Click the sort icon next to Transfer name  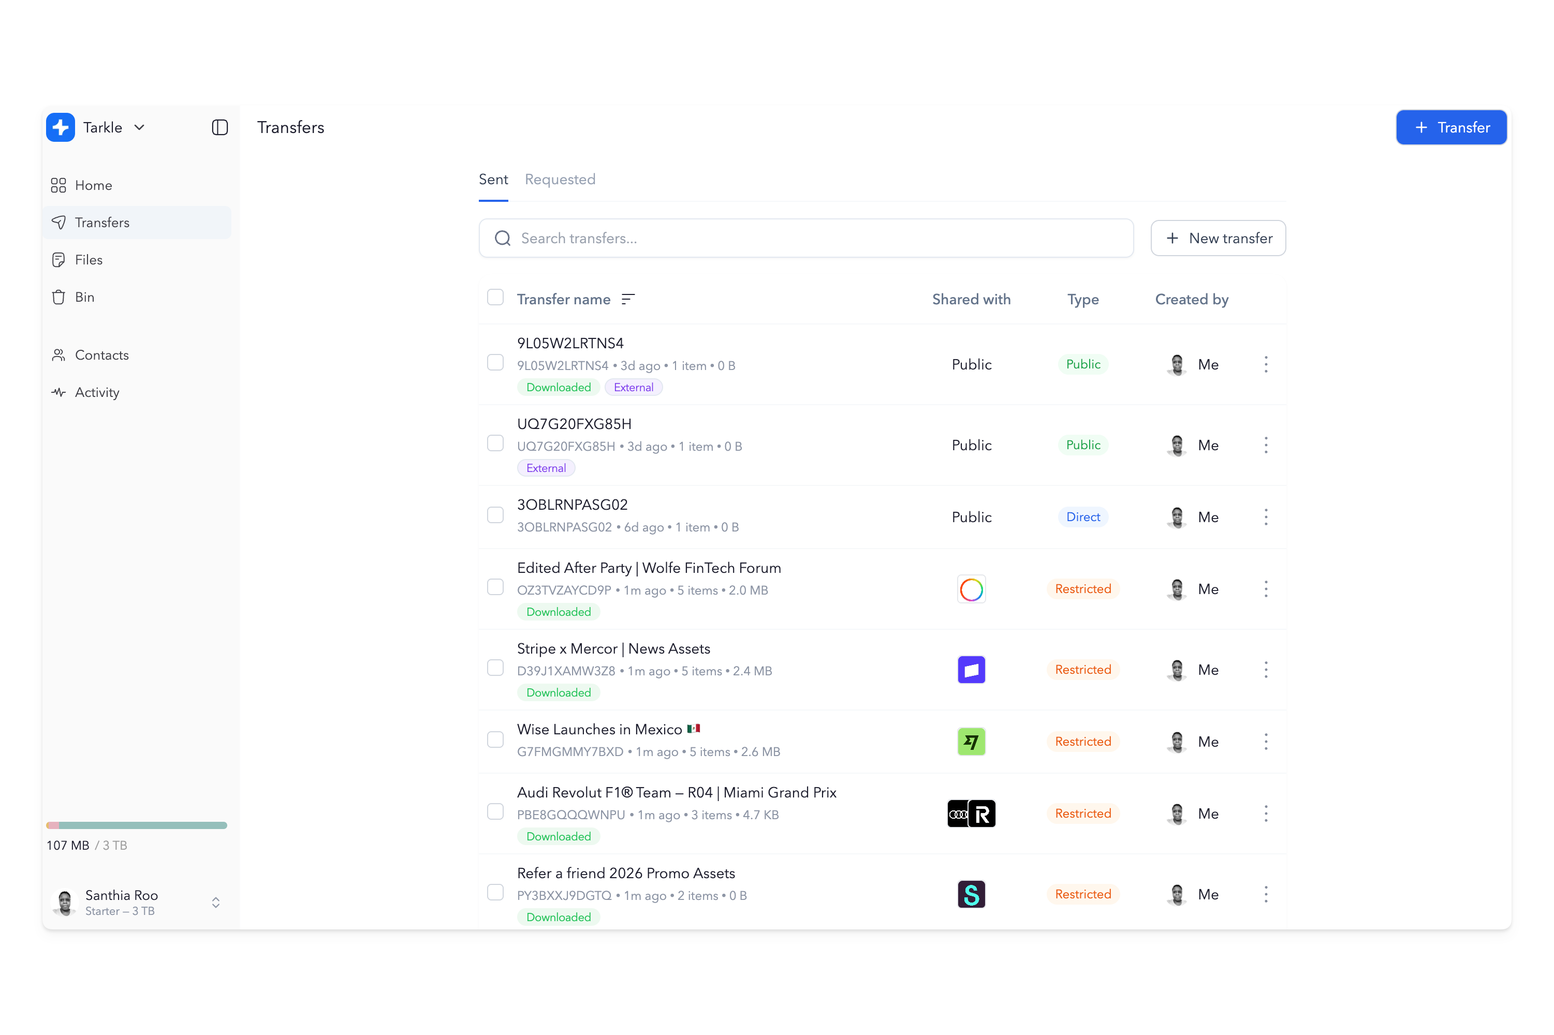click(x=628, y=299)
